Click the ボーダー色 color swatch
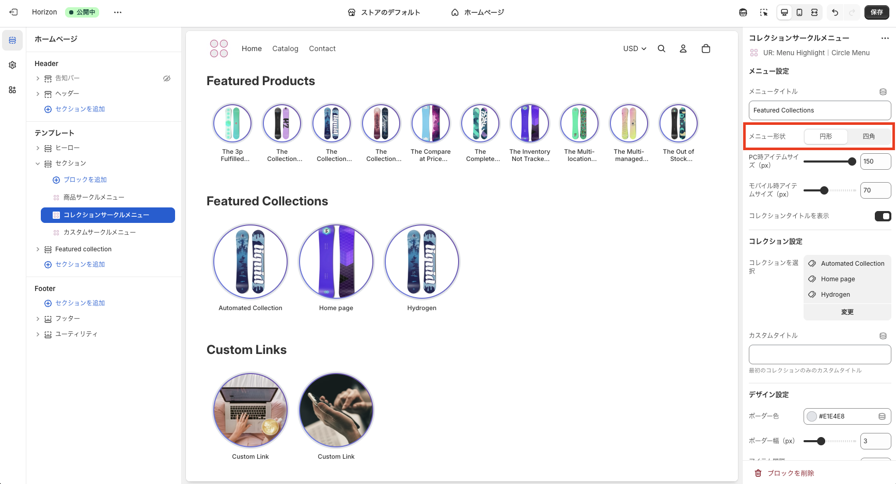Viewport: 896px width, 484px height. (x=812, y=416)
